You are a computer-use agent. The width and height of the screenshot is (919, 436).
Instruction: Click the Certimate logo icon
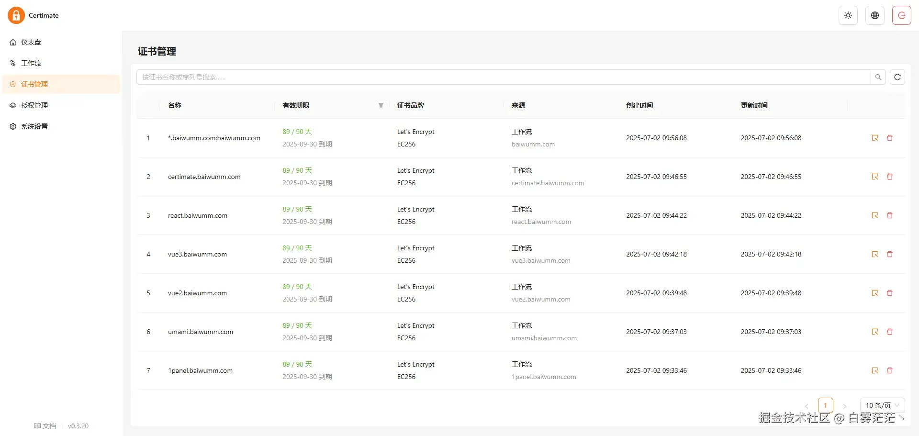[16, 15]
